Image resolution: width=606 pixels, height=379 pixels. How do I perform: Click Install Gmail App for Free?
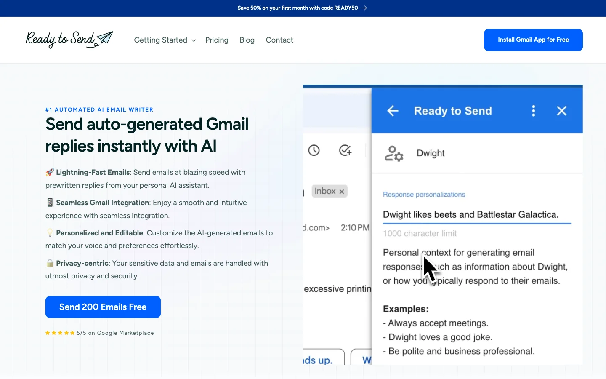point(533,40)
